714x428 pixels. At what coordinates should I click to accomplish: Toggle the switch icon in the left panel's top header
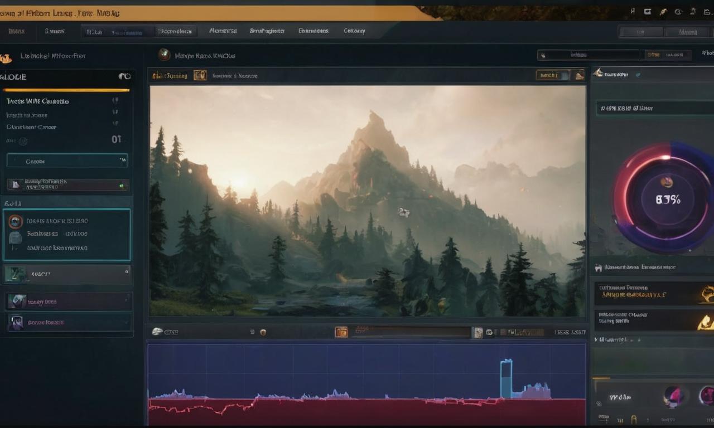pyautogui.click(x=124, y=76)
